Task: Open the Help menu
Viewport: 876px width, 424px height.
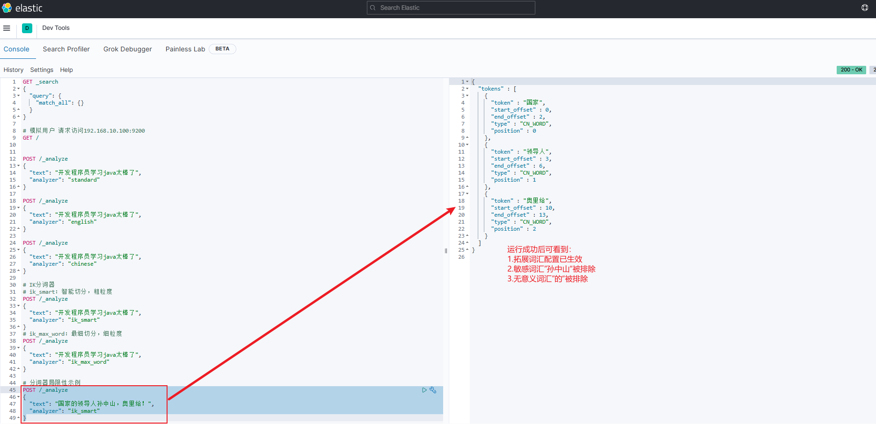Action: click(x=66, y=70)
